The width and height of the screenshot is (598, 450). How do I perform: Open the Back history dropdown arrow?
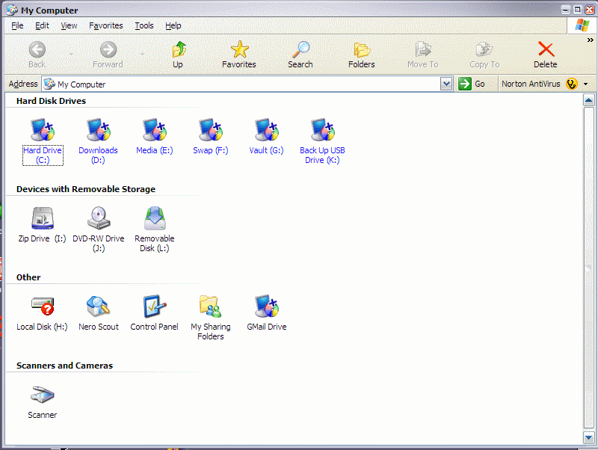coord(71,54)
